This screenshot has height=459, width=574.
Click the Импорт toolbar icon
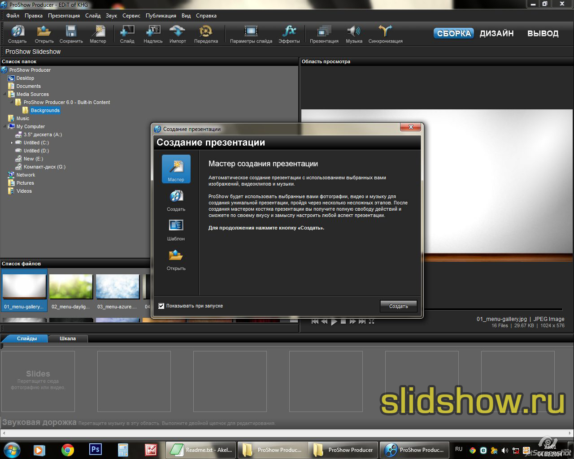(178, 35)
